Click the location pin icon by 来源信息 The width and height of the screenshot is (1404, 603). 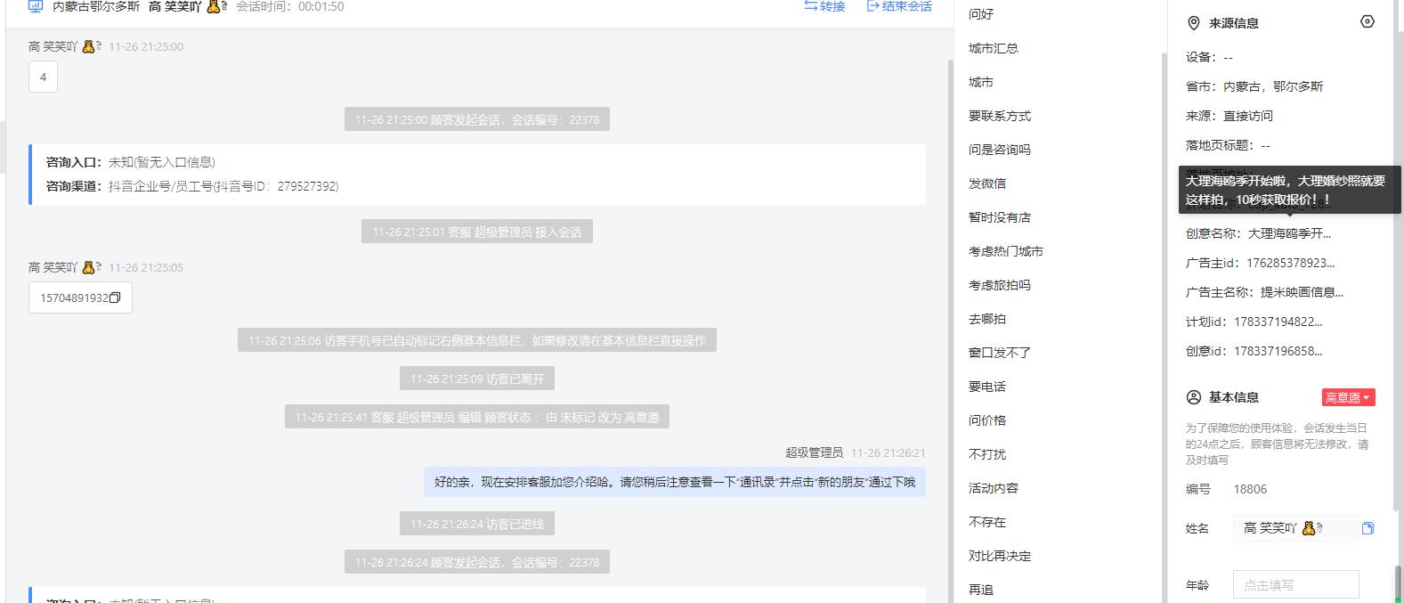[x=1194, y=23]
